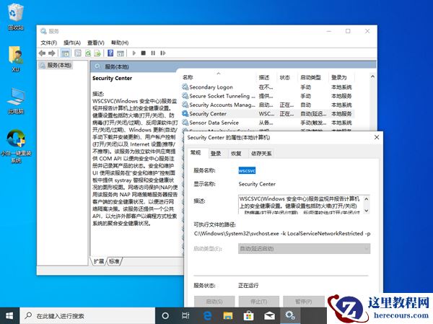Screen dimensions: 433x324
Task: Toggle the console tree toolbar icon
Action: click(65, 53)
